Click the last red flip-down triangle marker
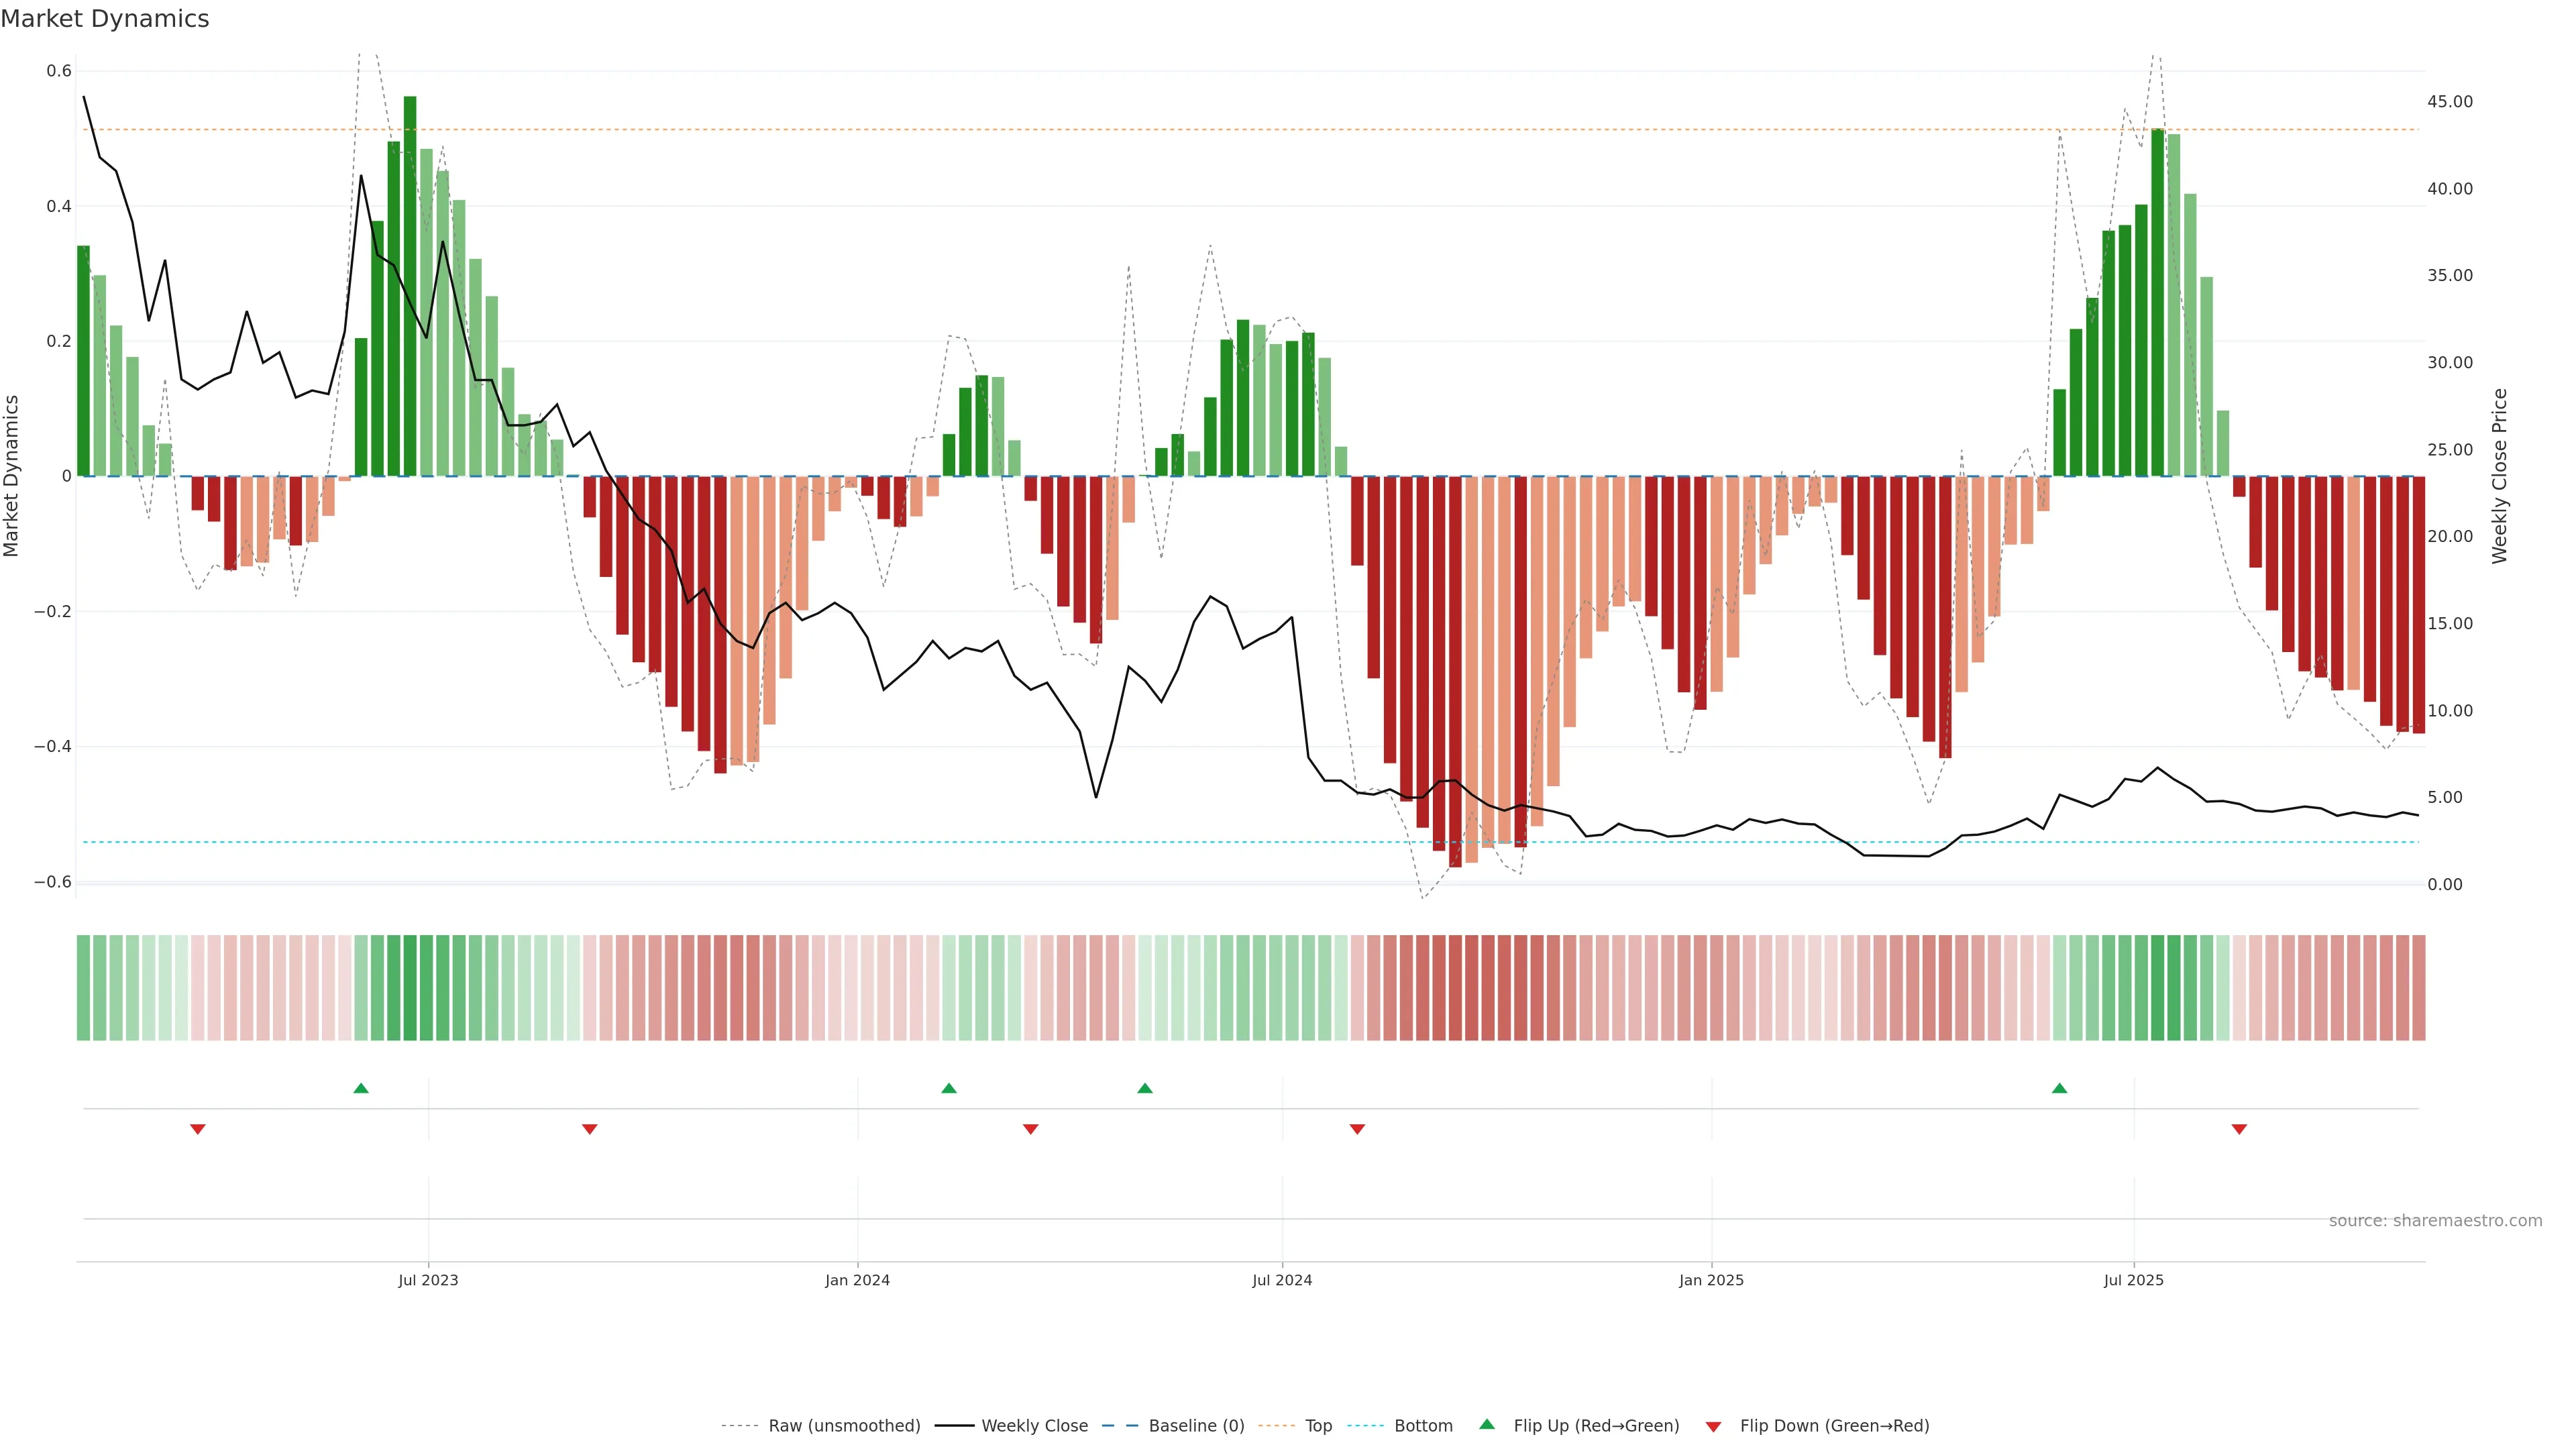Screen dimensions: 2576x1449 [2239, 1129]
